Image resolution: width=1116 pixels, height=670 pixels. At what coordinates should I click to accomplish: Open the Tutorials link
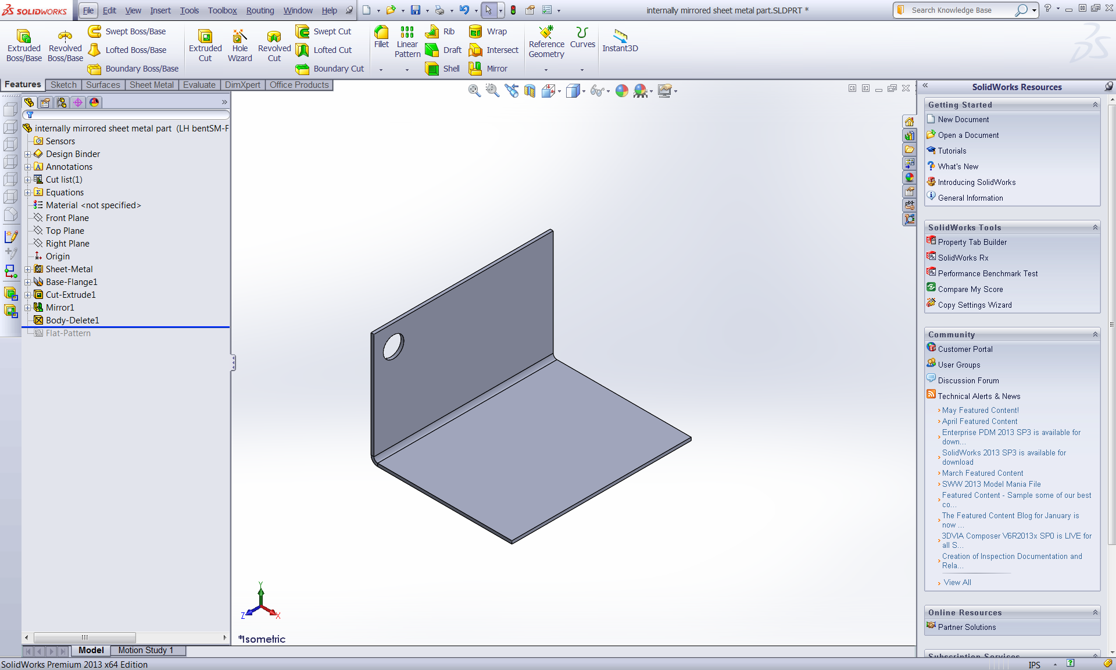pyautogui.click(x=952, y=151)
